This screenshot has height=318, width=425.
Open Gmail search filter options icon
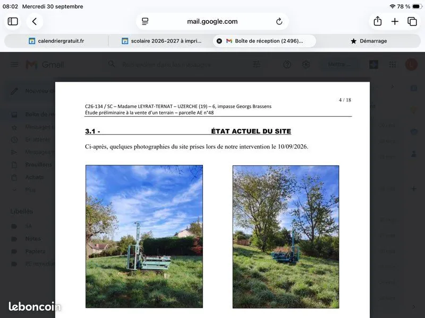pyautogui.click(x=257, y=64)
